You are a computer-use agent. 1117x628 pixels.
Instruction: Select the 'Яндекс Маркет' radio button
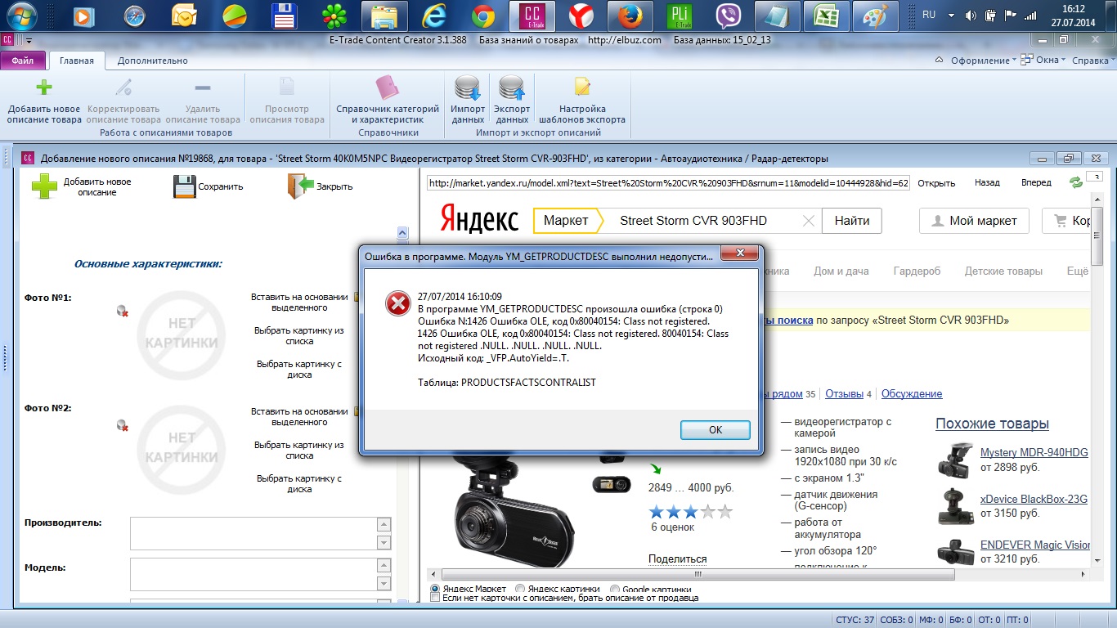[x=435, y=589]
